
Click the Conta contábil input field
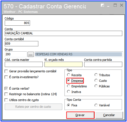coord(21,44)
